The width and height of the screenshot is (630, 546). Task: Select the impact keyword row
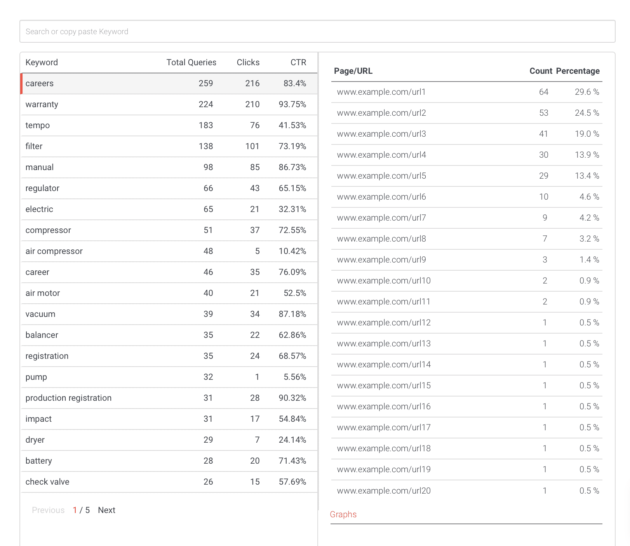(169, 419)
